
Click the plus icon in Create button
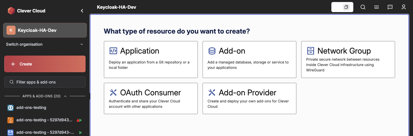click(x=13, y=64)
